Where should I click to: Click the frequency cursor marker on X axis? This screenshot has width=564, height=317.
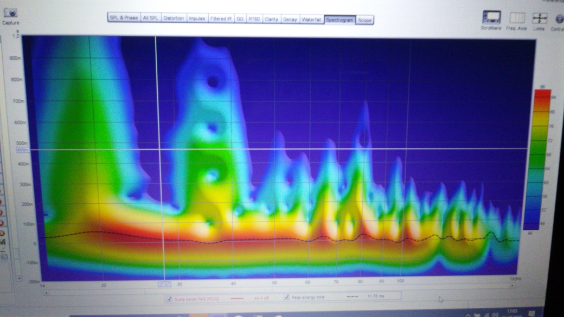point(164,283)
